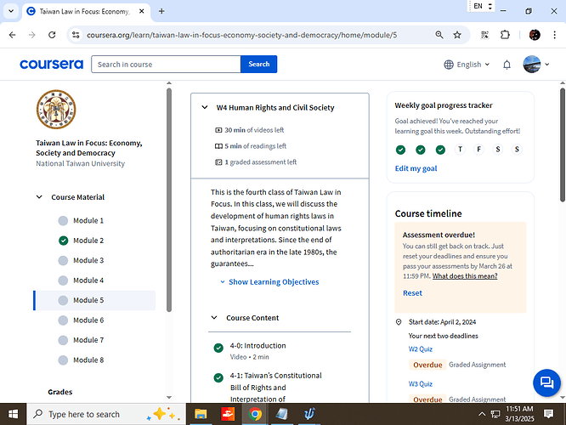Click Reset deadlines link
This screenshot has height=425, width=566.
coord(412,293)
